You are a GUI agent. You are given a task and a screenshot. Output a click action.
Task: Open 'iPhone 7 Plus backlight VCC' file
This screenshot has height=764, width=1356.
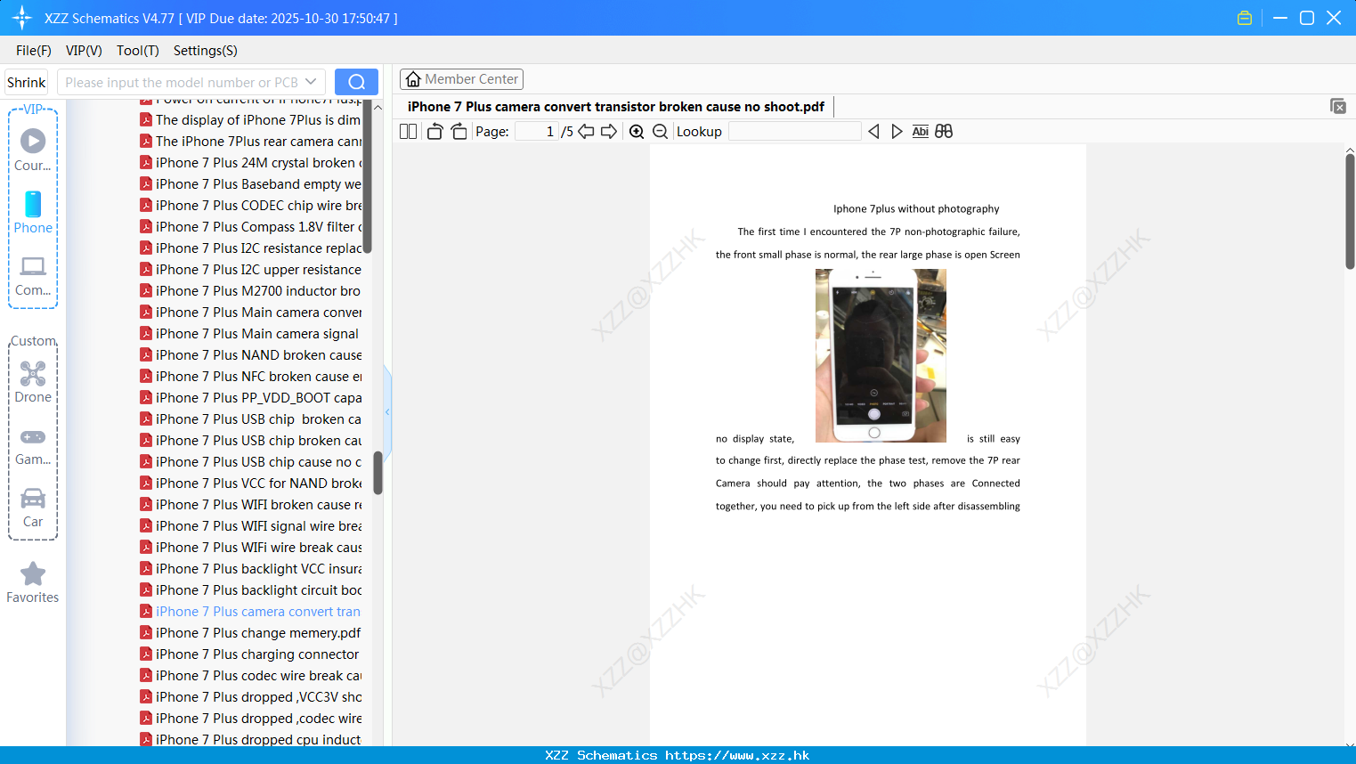(x=251, y=569)
